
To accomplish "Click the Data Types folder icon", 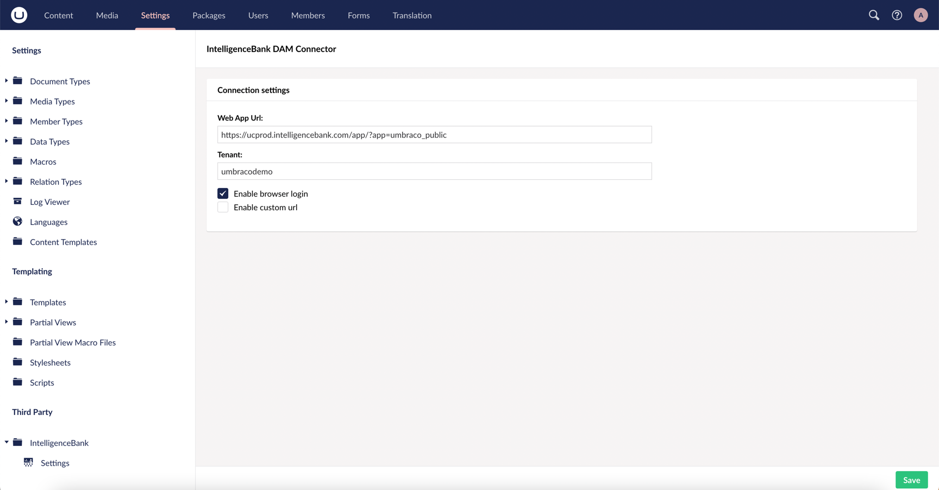I will click(17, 141).
